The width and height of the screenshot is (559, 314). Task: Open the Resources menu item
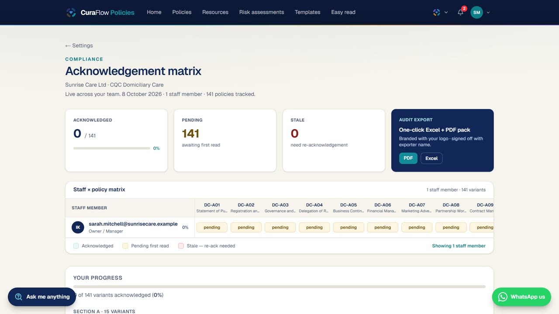[215, 12]
